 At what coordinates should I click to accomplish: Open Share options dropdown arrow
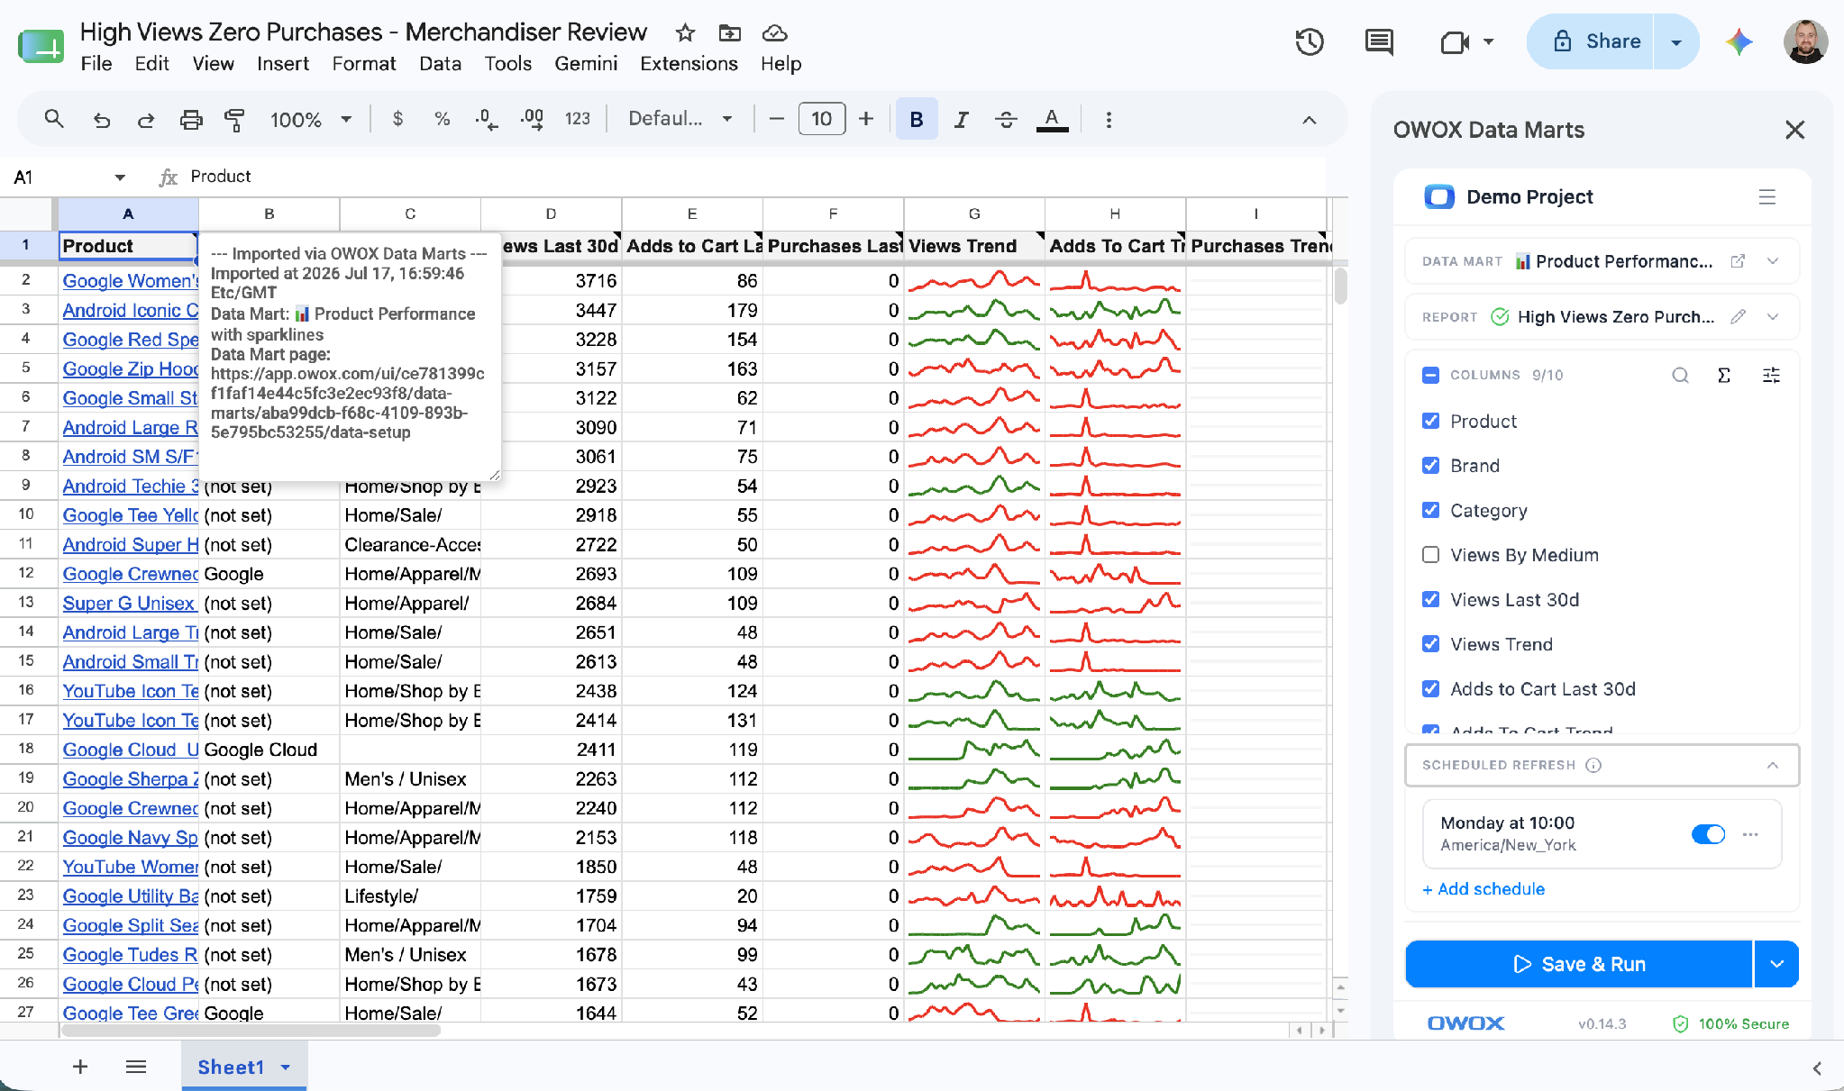1676,41
